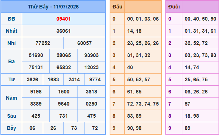This screenshot has width=220, height=135.
Task: Click third prize number 12023
Action: 92,68
